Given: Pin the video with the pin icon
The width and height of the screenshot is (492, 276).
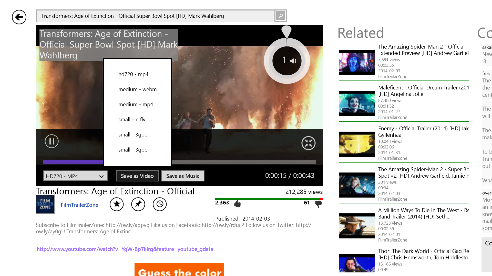Looking at the screenshot, I should pyautogui.click(x=138, y=204).
